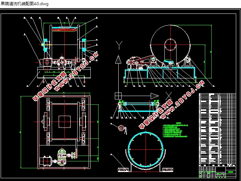Select the large drum circle in the side view

tap(170, 45)
